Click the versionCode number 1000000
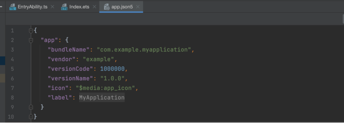The image size is (344, 123). 112,69
